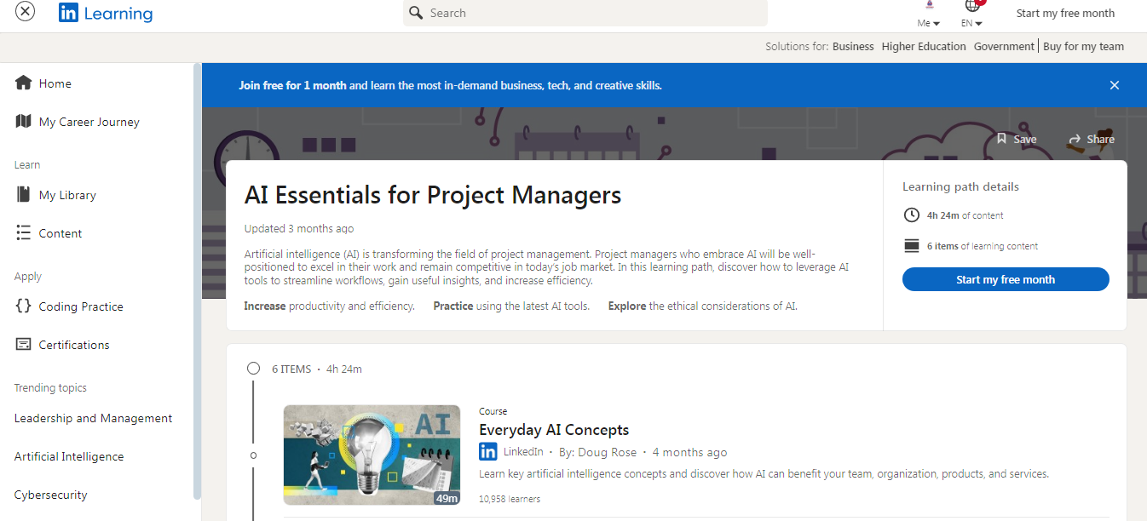Click the Share arrow icon

[1075, 139]
